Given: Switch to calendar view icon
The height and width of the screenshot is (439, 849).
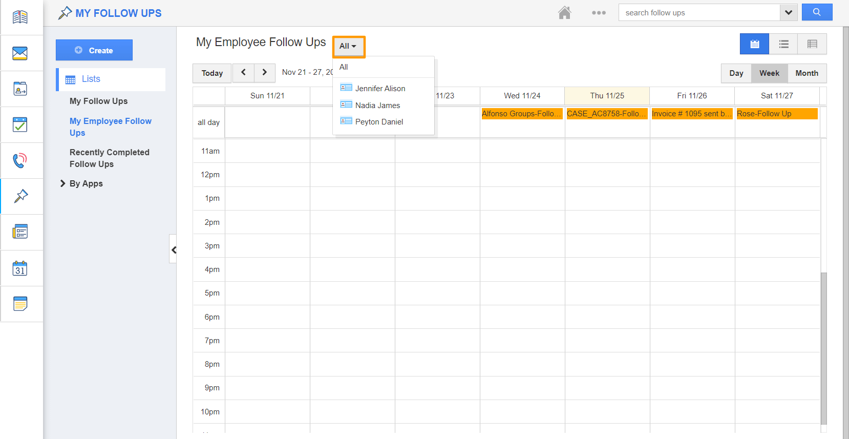Looking at the screenshot, I should coord(754,44).
